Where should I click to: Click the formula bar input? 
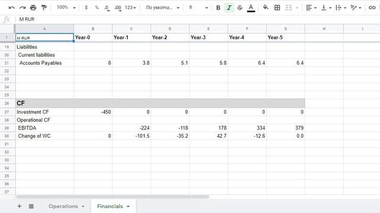coord(198,20)
